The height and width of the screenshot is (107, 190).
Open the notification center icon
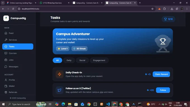(186, 104)
